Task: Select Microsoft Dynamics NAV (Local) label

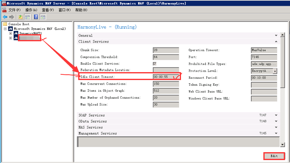Action: click(40, 29)
